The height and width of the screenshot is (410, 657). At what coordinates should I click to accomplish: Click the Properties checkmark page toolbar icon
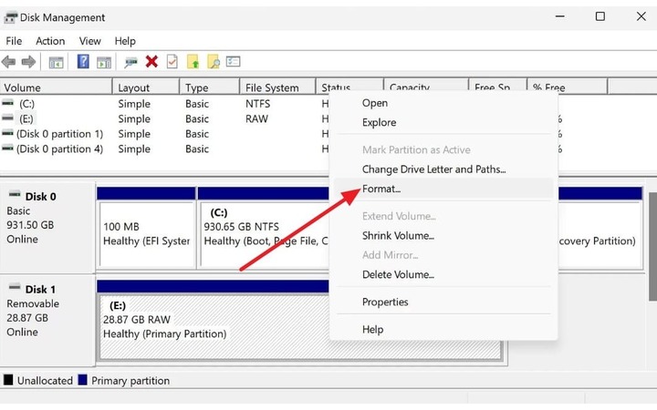172,62
